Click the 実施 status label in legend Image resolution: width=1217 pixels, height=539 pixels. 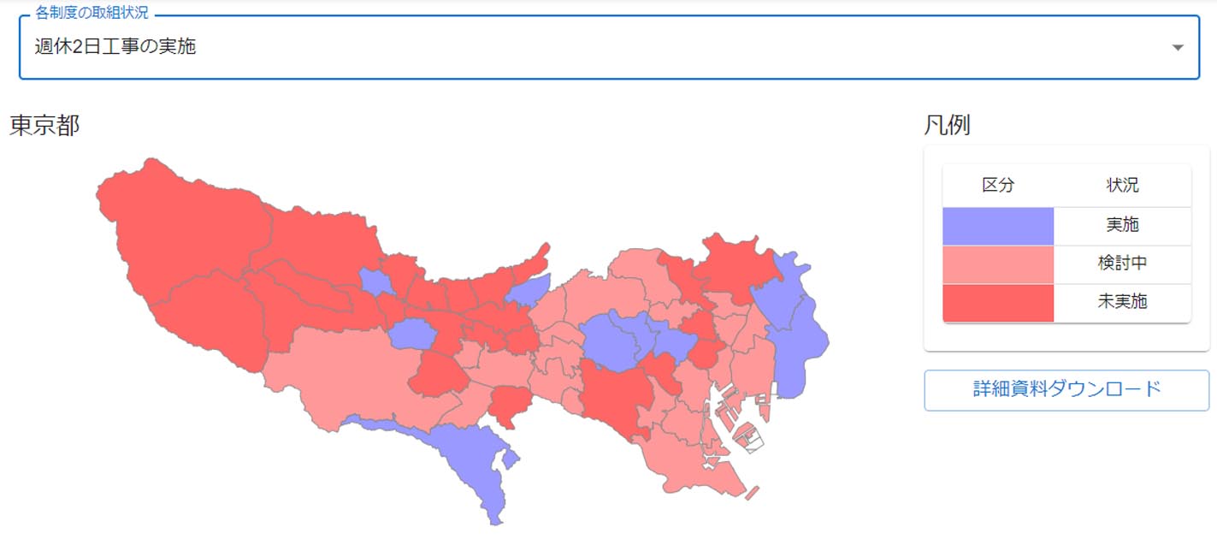[1122, 226]
